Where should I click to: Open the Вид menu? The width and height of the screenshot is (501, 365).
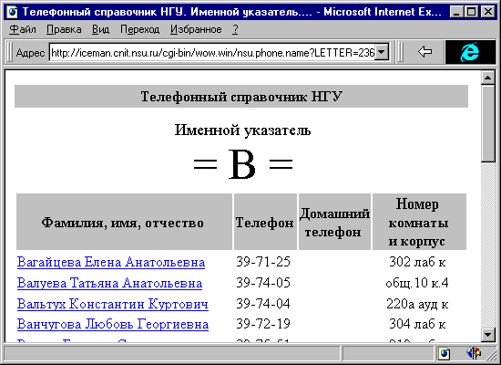tap(100, 29)
